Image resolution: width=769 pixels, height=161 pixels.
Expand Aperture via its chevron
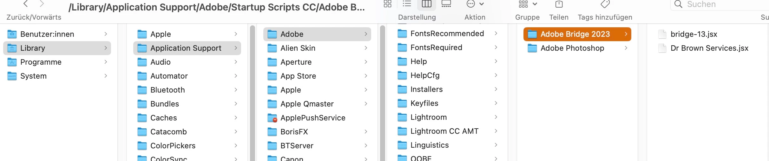(366, 62)
